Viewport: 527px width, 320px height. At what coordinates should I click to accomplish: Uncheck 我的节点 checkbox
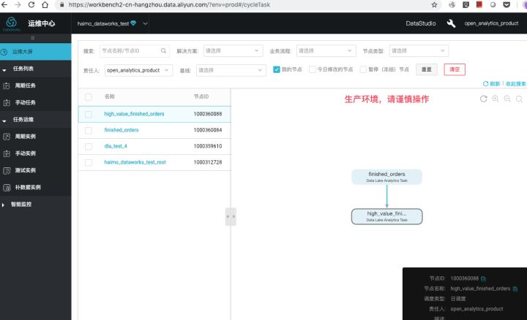click(x=276, y=69)
